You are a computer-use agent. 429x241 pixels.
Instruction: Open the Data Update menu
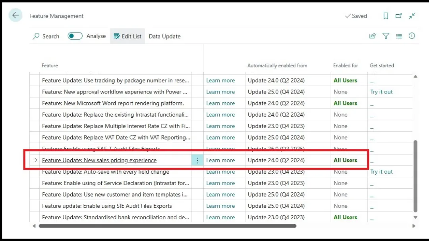click(x=165, y=36)
